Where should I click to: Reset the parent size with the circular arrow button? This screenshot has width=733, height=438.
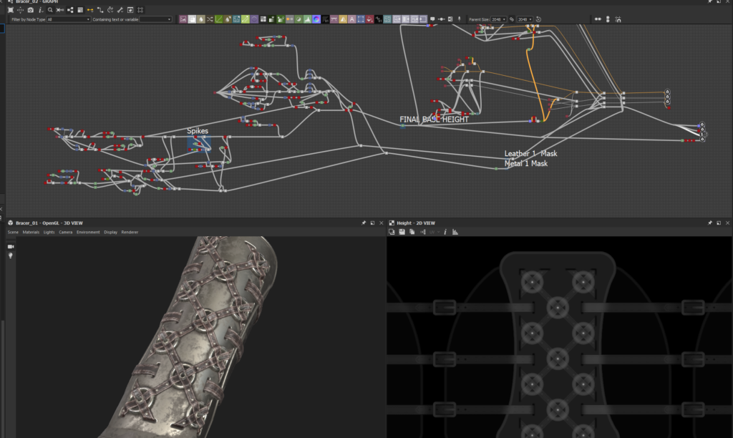pyautogui.click(x=538, y=19)
